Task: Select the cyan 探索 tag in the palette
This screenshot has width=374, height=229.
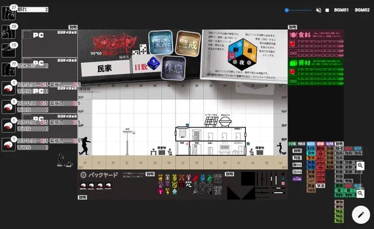Action: pyautogui.click(x=311, y=153)
